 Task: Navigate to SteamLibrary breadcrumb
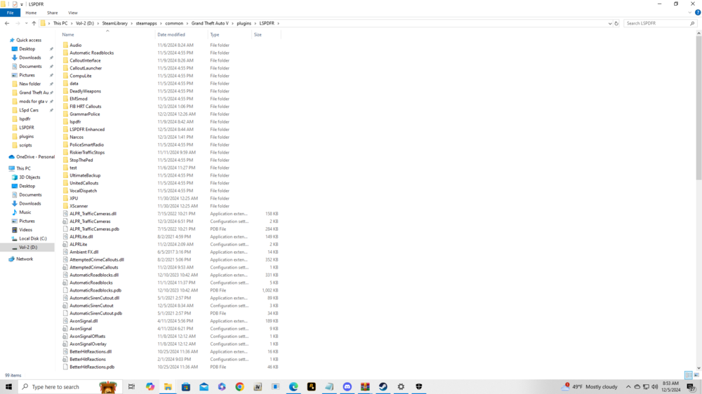tap(114, 23)
